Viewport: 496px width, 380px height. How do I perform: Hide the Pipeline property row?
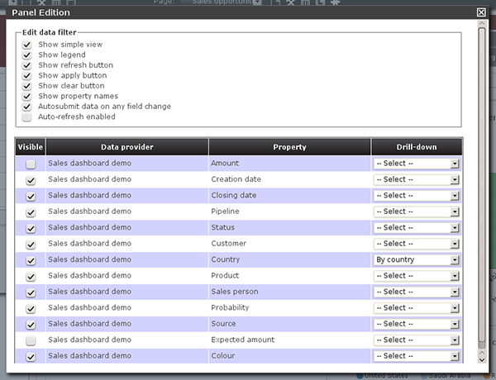click(31, 212)
